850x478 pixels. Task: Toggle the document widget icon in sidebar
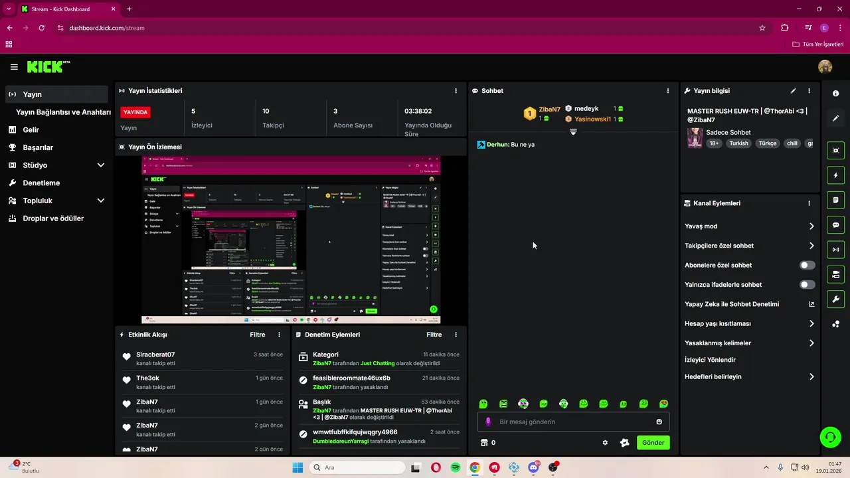point(836,200)
